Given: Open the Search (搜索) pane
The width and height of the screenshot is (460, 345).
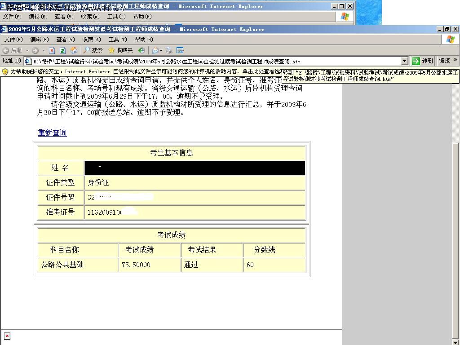Looking at the screenshot, I should coord(93,50).
